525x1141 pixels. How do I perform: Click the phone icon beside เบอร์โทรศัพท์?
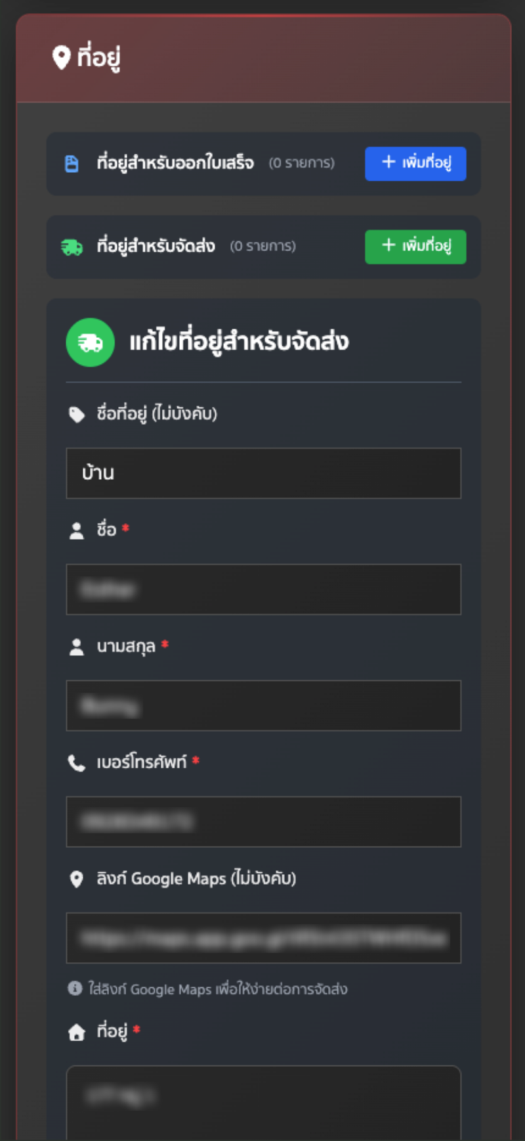click(77, 763)
